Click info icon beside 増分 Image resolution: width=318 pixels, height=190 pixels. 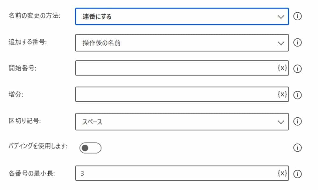tap(297, 95)
